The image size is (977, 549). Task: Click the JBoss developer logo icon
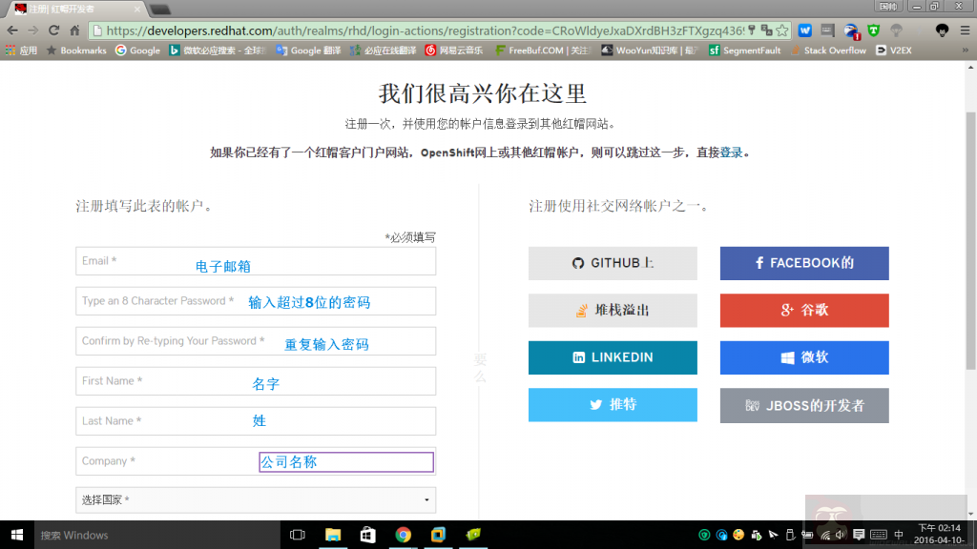[x=752, y=405]
